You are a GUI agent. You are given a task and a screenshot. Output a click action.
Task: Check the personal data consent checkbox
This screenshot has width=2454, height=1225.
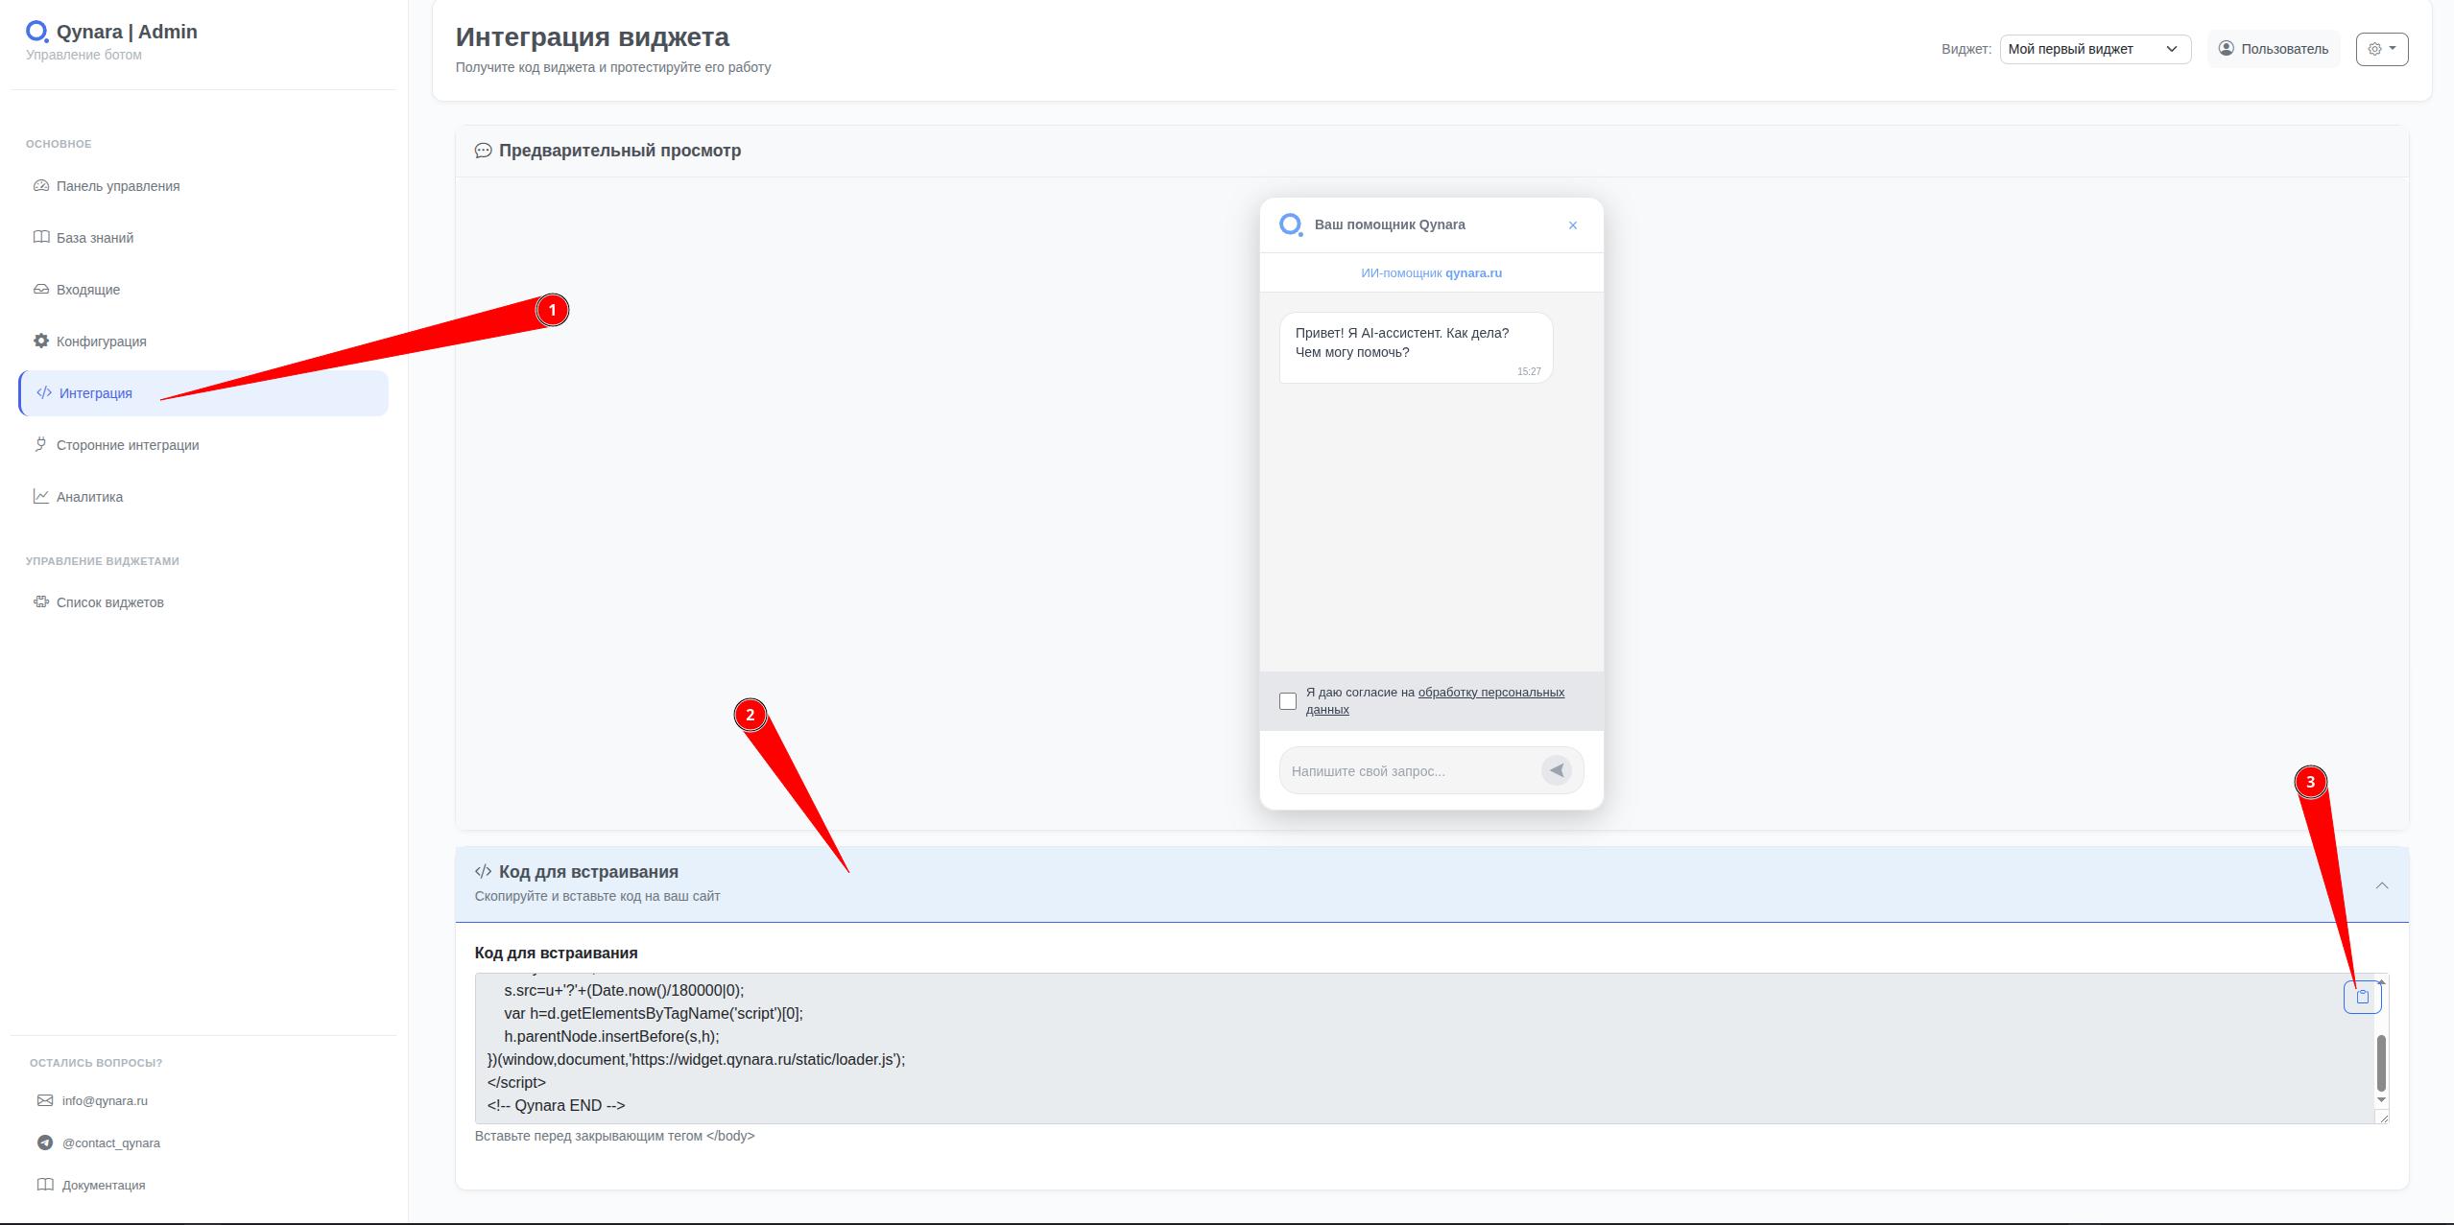point(1288,701)
